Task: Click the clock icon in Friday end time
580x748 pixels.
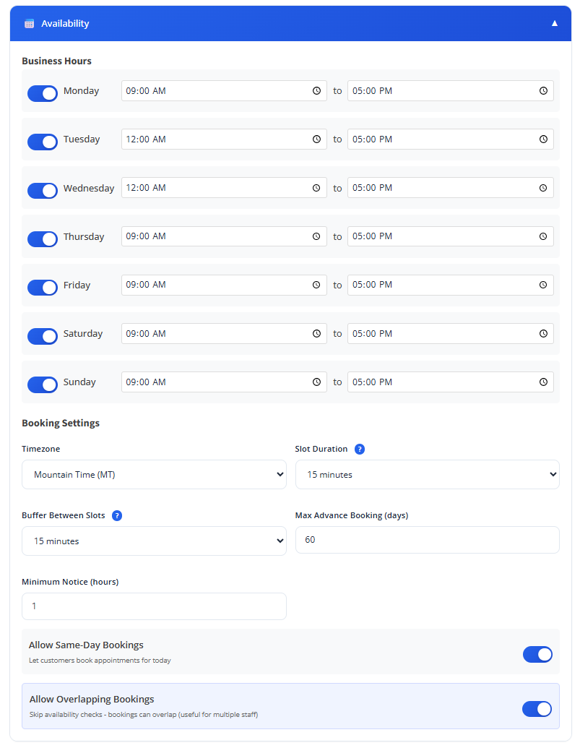Action: 543,285
